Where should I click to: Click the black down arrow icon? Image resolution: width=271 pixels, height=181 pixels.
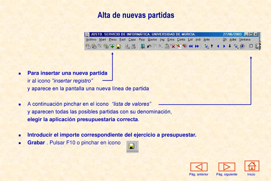point(230,46)
